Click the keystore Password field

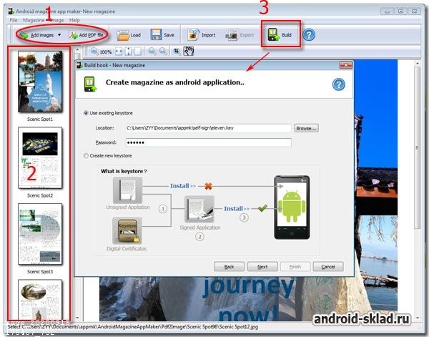[209, 142]
